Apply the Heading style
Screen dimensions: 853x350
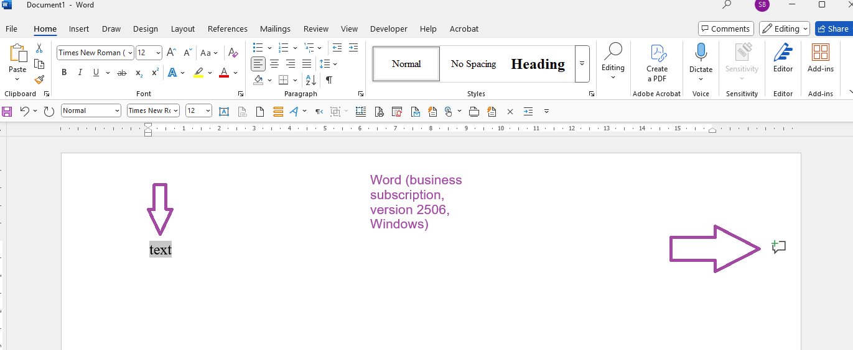538,64
